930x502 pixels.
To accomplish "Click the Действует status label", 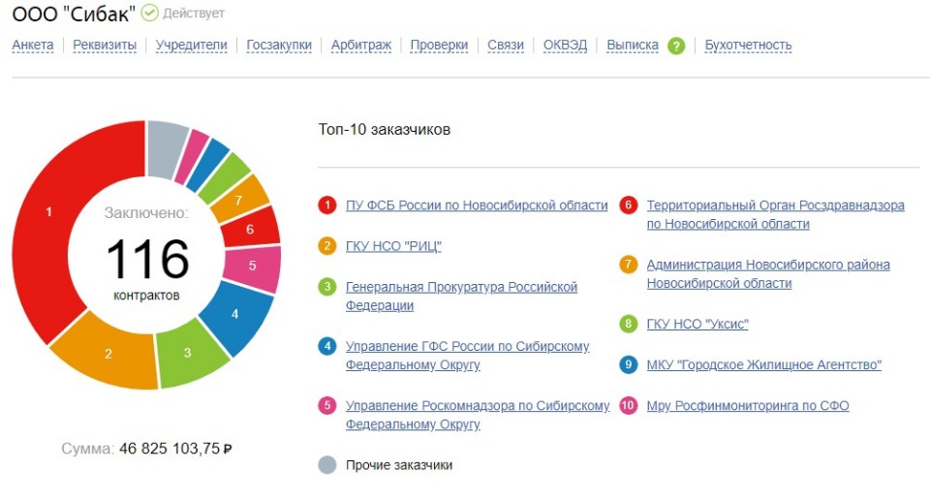I will pos(194,13).
